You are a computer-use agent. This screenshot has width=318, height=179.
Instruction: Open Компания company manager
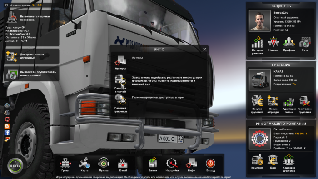pos(257,162)
